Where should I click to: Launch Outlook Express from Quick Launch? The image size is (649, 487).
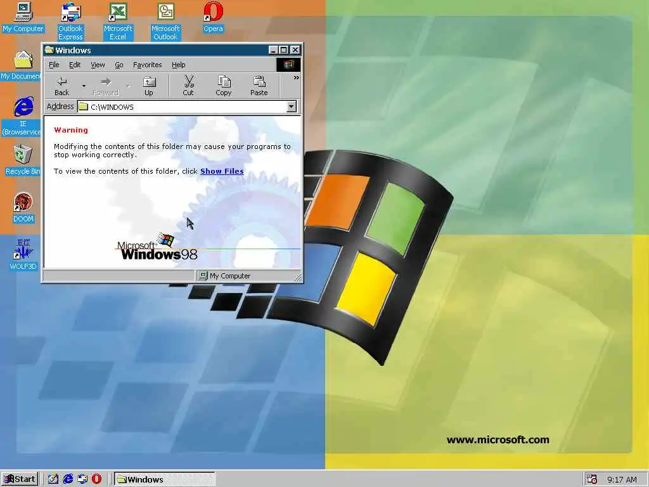coord(82,479)
